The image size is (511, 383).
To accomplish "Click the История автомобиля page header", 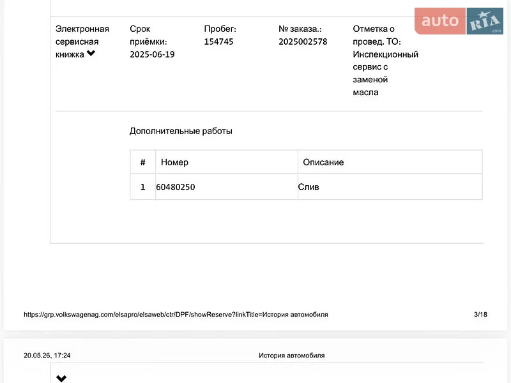I will (292, 356).
